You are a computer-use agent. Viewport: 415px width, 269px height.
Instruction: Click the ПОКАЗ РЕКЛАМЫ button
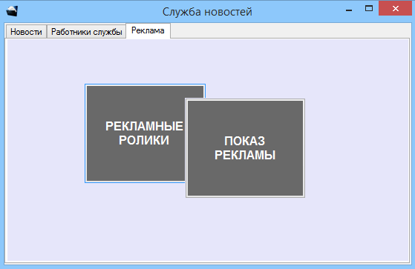point(245,148)
